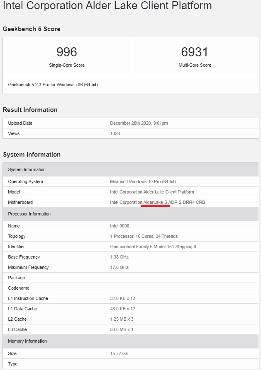This screenshot has width=261, height=370.
Task: Click the L1 Instruction Cache label
Action: (x=28, y=299)
